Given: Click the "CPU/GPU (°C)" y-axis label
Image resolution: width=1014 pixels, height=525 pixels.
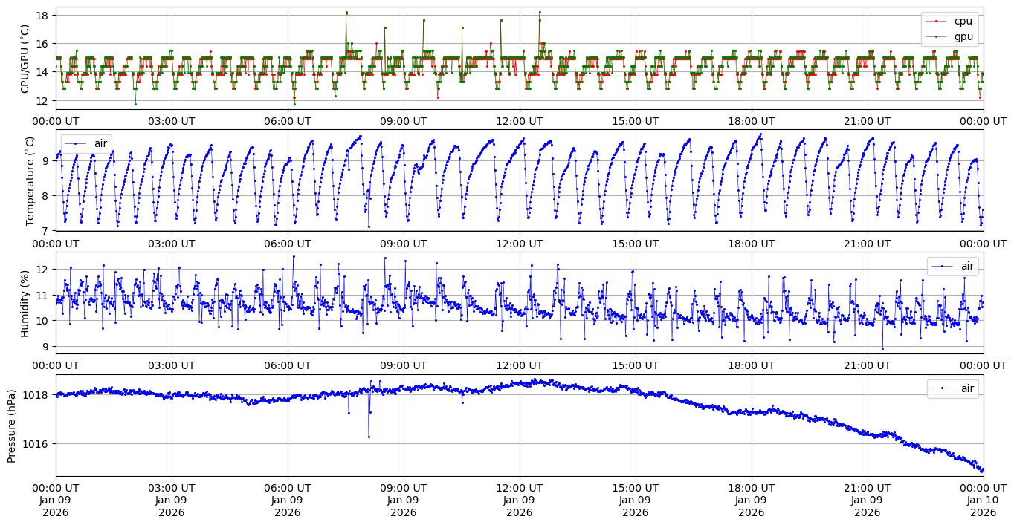Looking at the screenshot, I should [25, 59].
